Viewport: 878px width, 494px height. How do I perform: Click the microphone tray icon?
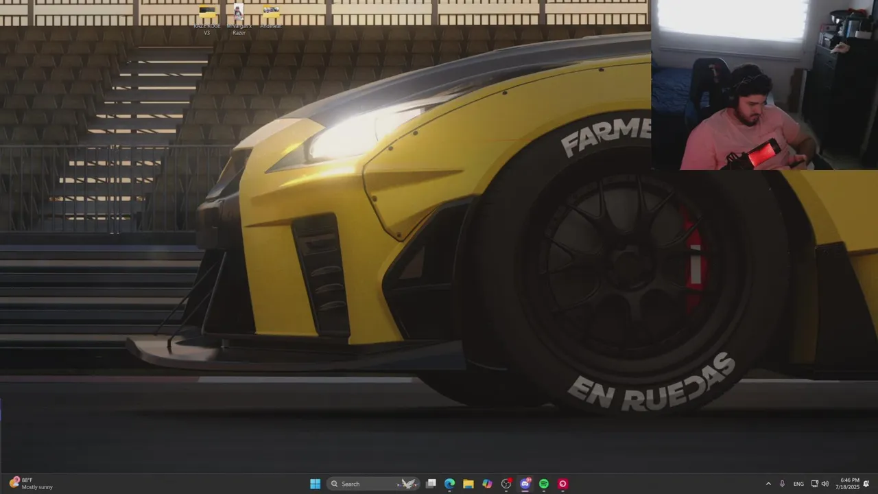click(x=782, y=484)
